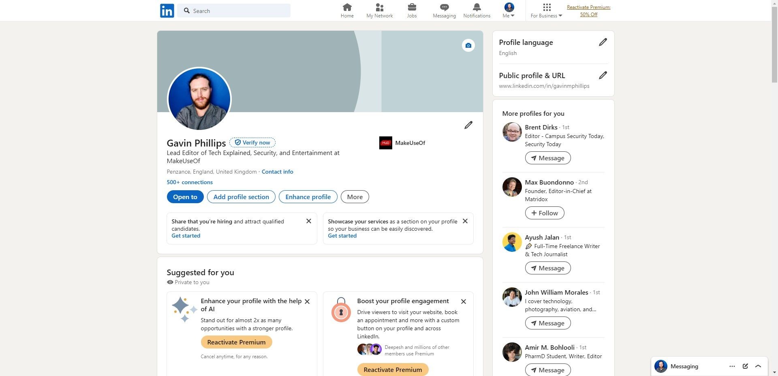Compose new message in Messaging overlay
The height and width of the screenshot is (376, 778).
745,366
